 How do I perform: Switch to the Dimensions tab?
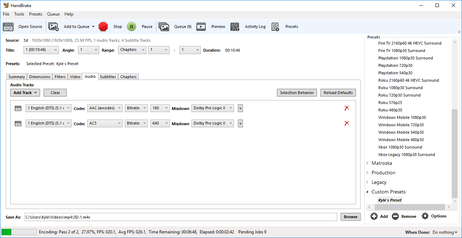coord(40,77)
